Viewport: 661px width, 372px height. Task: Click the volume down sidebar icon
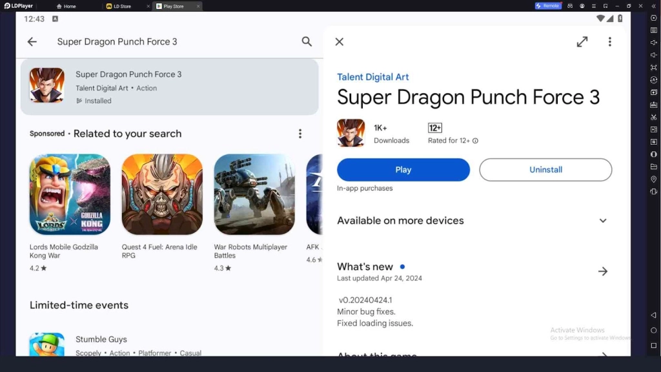[654, 55]
